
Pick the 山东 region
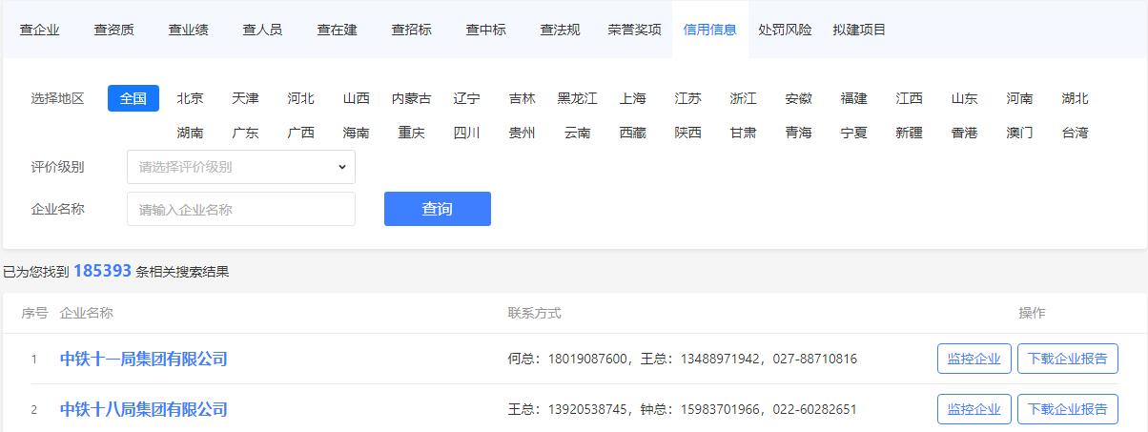point(964,98)
